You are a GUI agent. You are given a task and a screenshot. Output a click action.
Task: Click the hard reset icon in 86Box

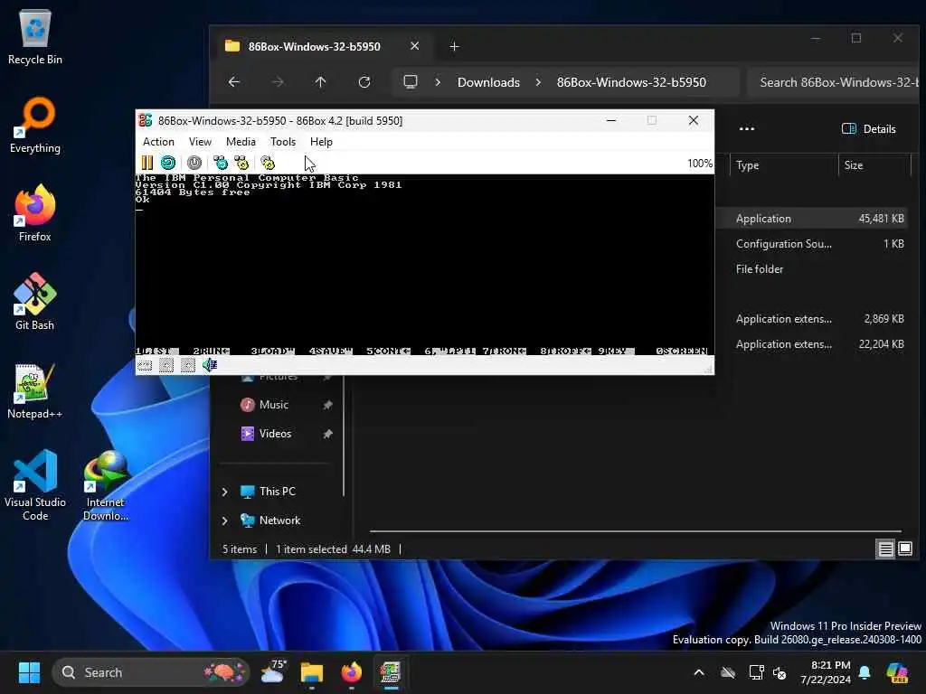click(168, 163)
